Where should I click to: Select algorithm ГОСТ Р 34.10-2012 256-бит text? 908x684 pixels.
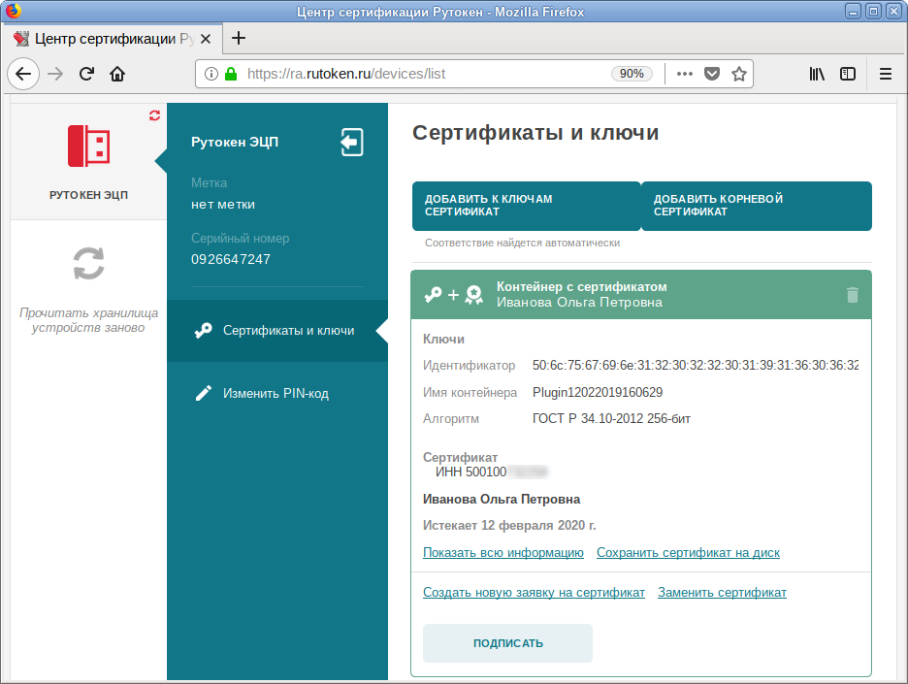click(611, 419)
